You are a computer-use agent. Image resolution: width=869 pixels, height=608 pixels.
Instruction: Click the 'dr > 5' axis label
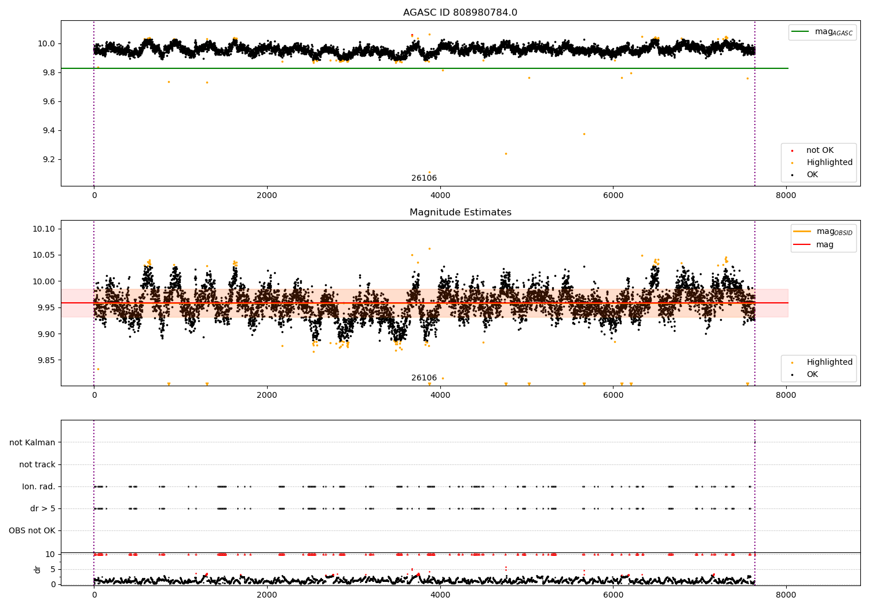pyautogui.click(x=43, y=508)
